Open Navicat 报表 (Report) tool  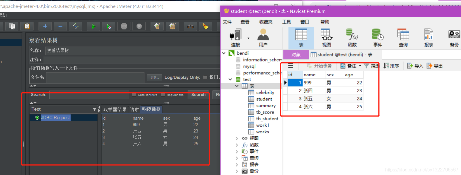coord(429,38)
